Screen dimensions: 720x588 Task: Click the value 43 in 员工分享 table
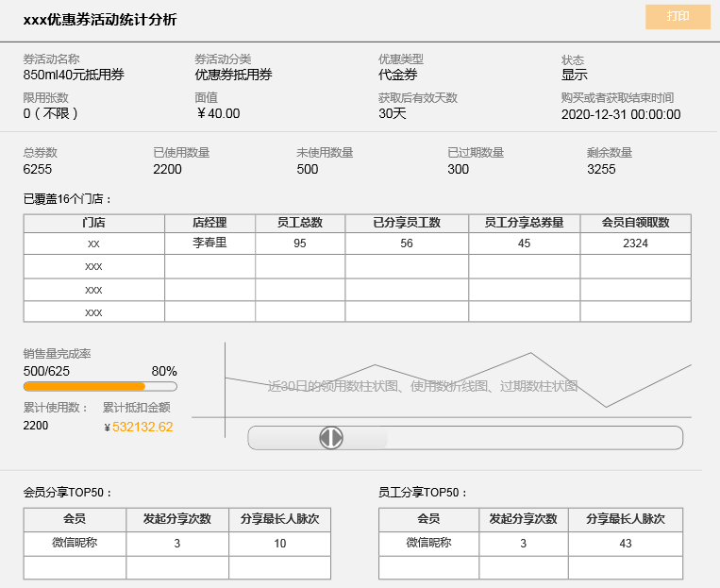point(626,544)
